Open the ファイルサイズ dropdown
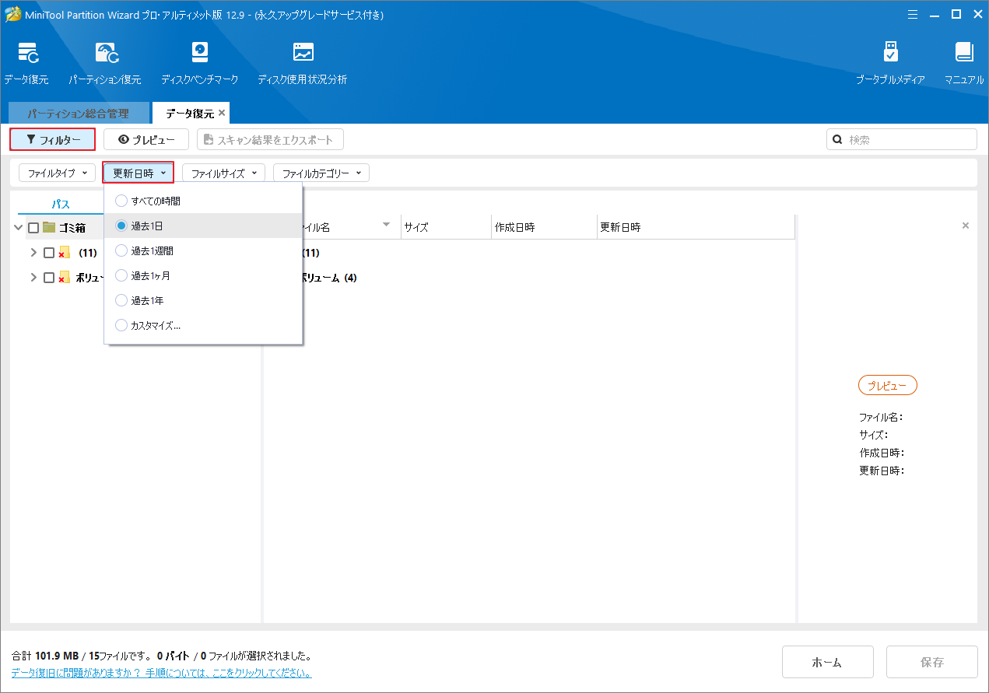 tap(223, 173)
